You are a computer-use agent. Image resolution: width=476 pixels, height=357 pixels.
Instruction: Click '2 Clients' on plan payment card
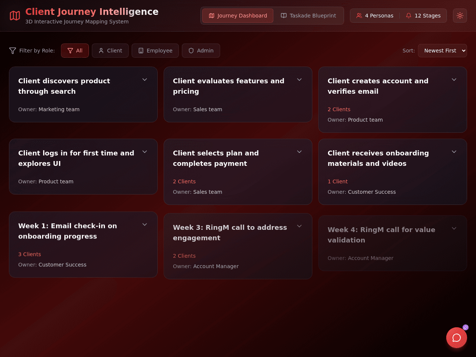[184, 181]
